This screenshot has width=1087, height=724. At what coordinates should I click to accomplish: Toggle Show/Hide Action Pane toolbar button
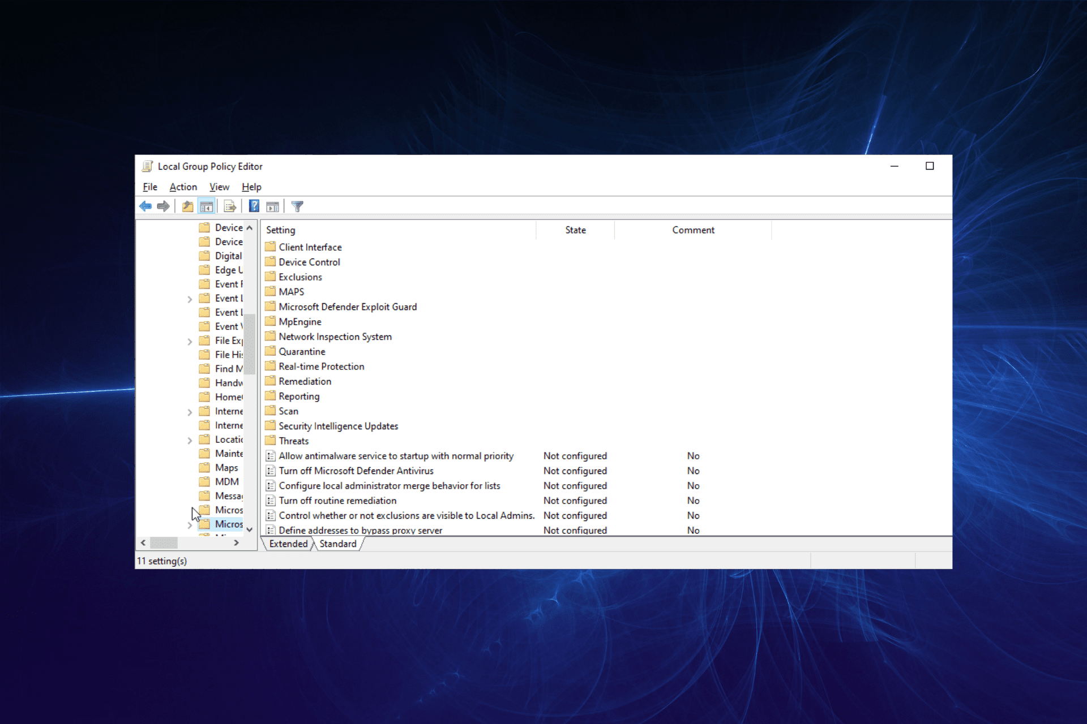click(272, 206)
